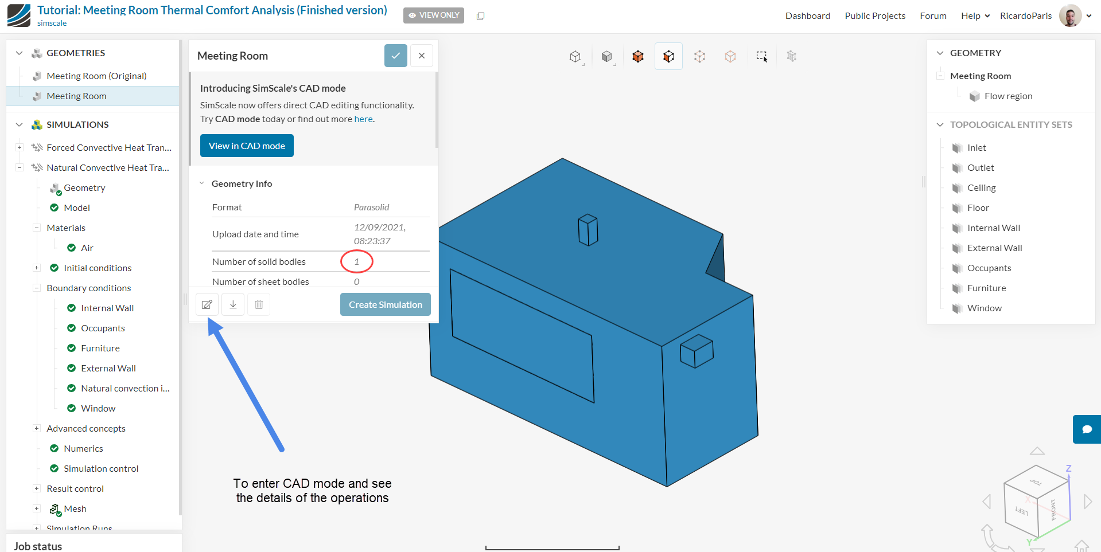The height and width of the screenshot is (552, 1101).
Task: Select the Window entity set in right panel
Action: 984,308
